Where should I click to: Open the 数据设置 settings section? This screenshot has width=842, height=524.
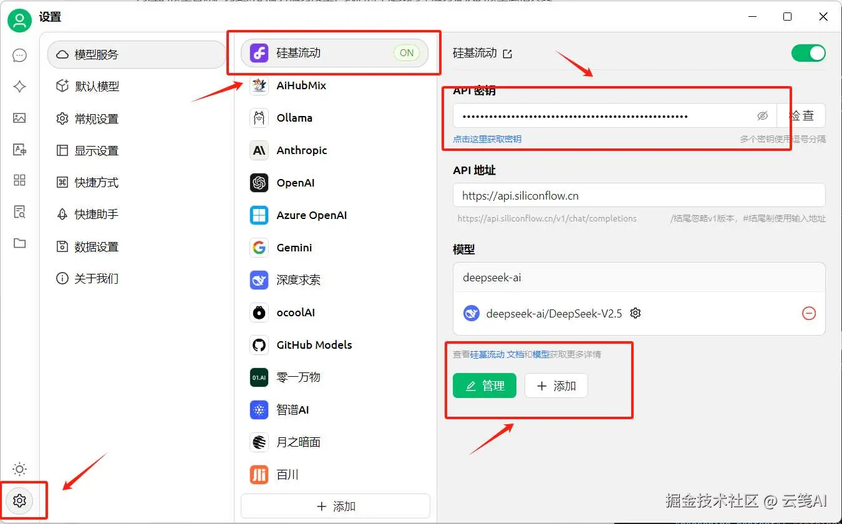point(136,246)
